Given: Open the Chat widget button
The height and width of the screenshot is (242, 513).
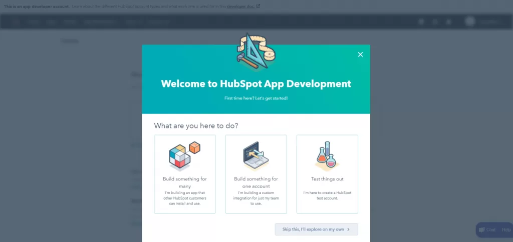Looking at the screenshot, I should tap(487, 230).
